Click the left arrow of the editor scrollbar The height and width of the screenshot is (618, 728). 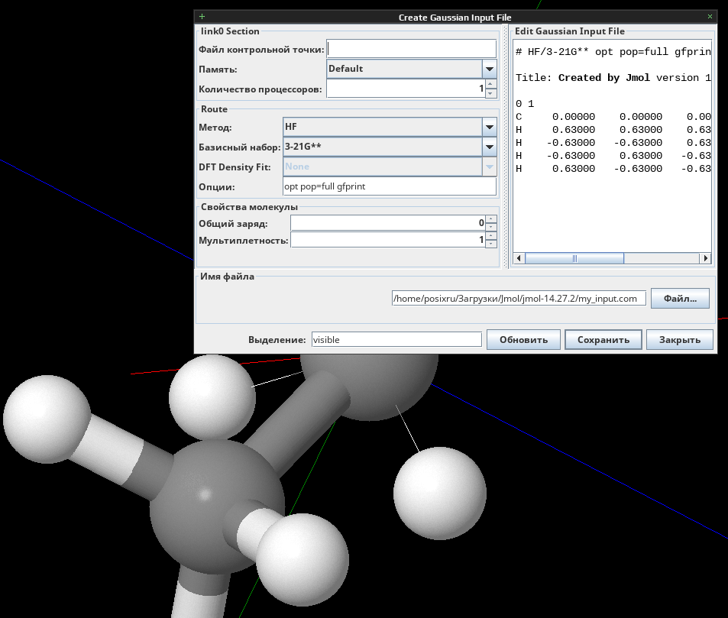tap(519, 258)
